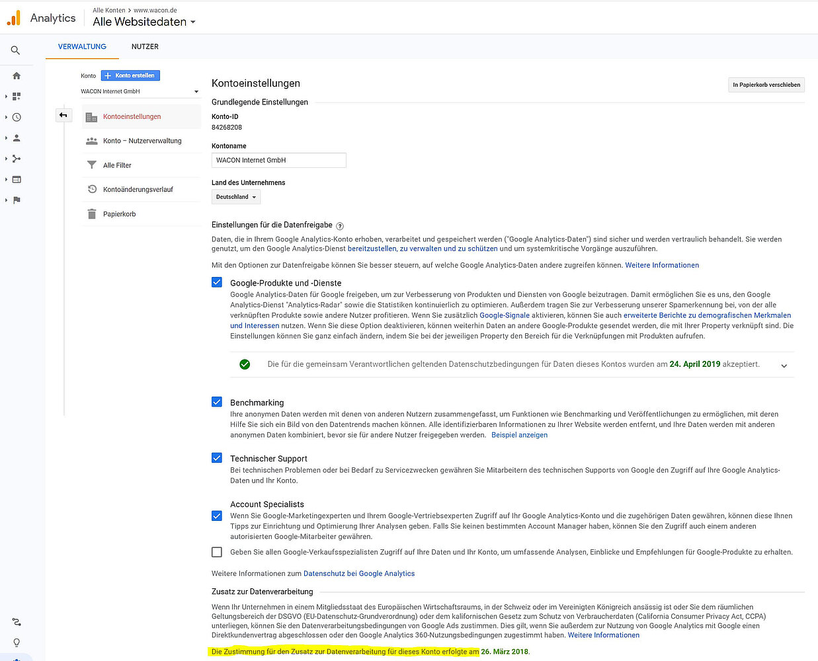This screenshot has height=661, width=818.
Task: Open the Home icon in left sidebar
Action: tap(17, 76)
